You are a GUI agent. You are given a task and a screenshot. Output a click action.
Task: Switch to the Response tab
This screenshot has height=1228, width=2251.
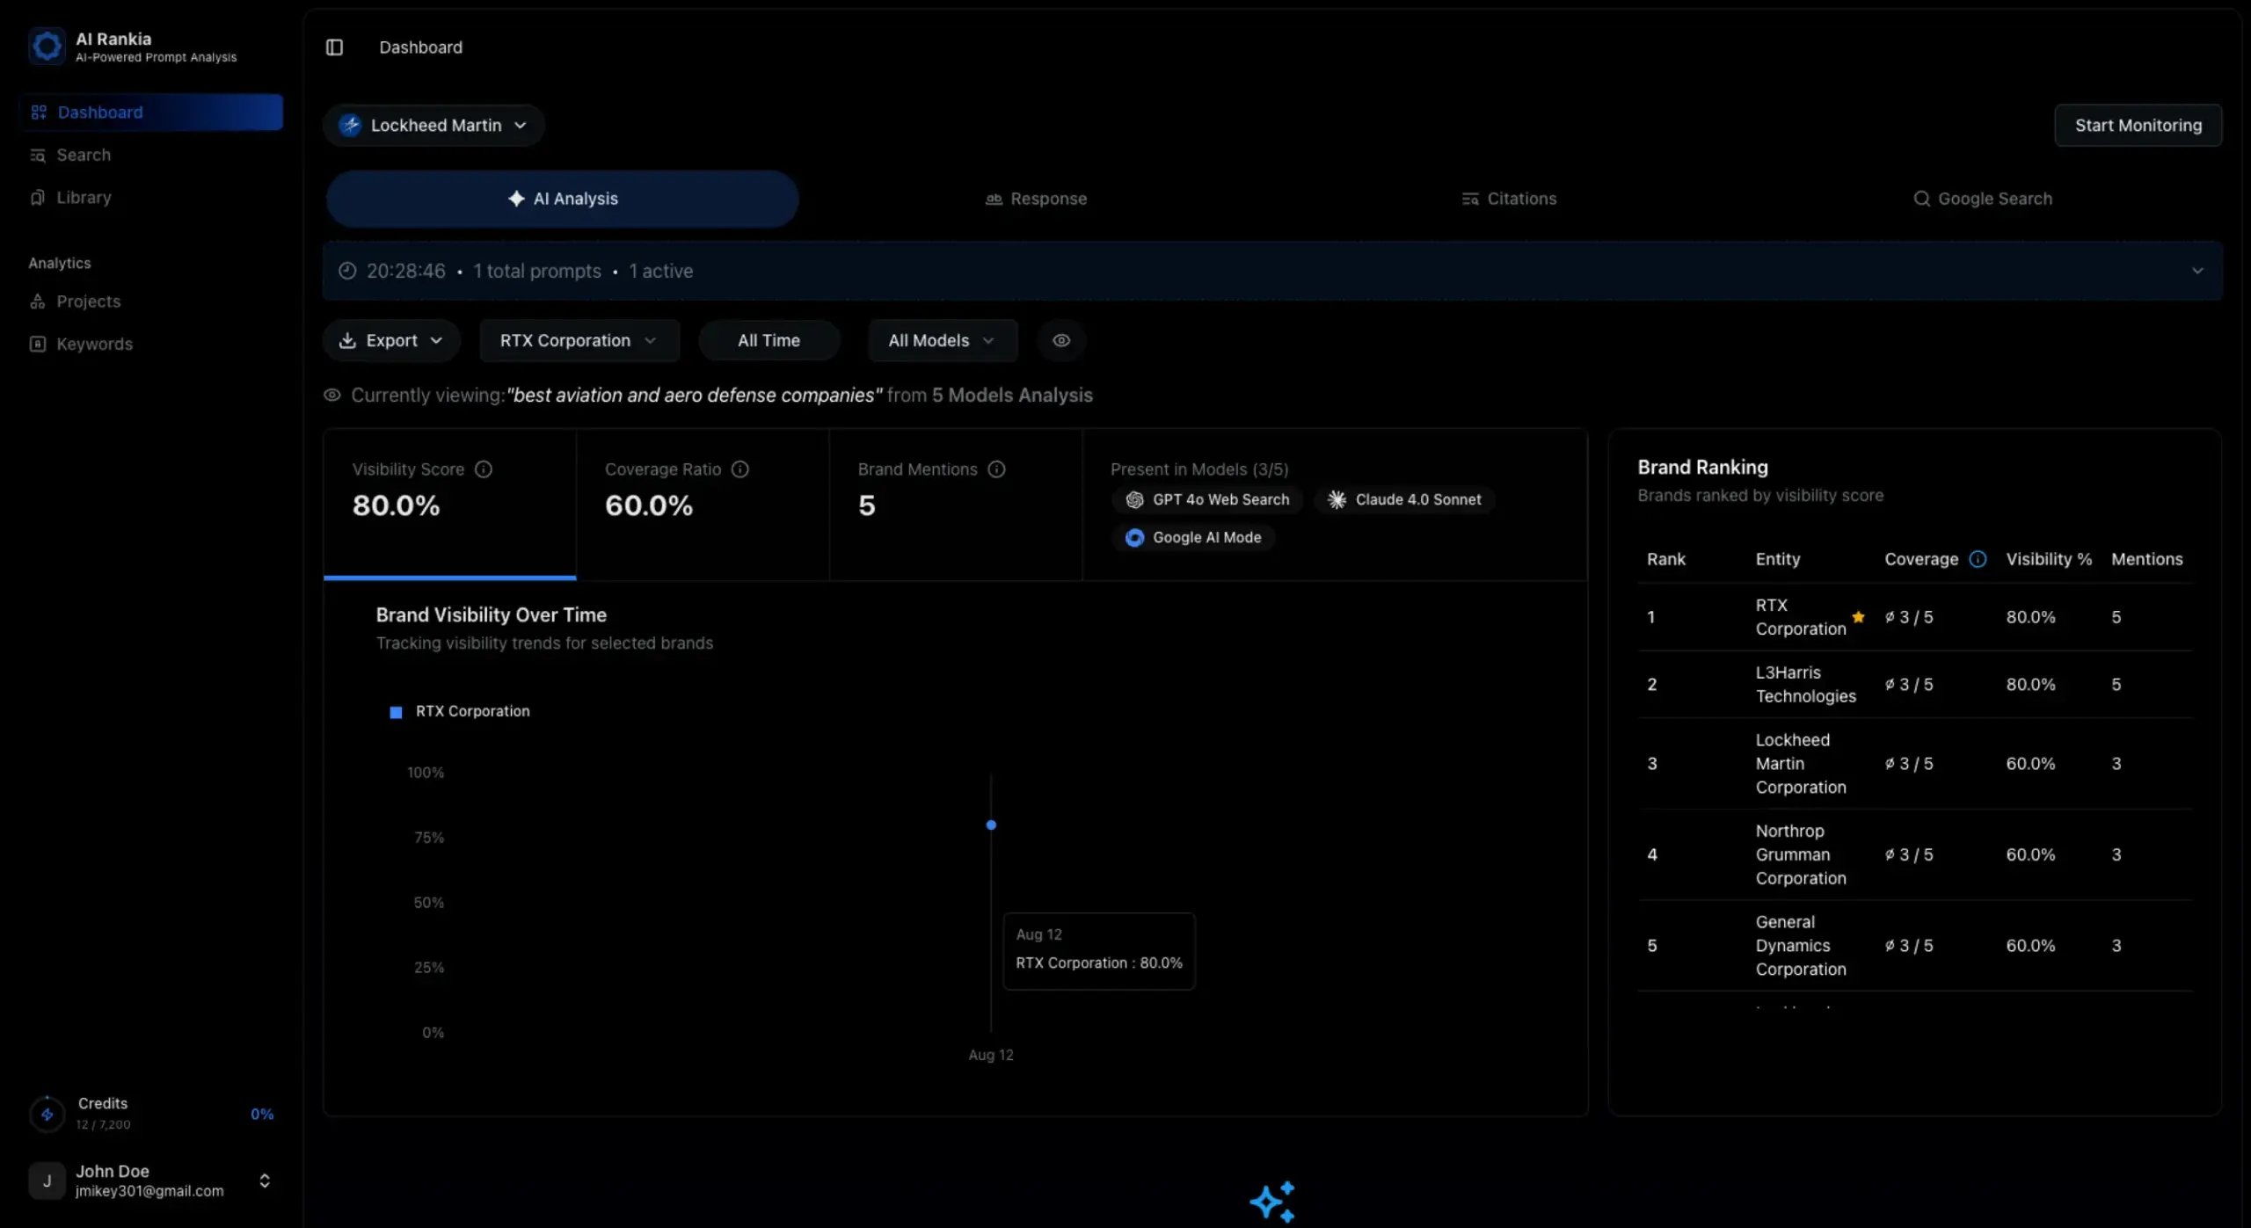point(1036,199)
